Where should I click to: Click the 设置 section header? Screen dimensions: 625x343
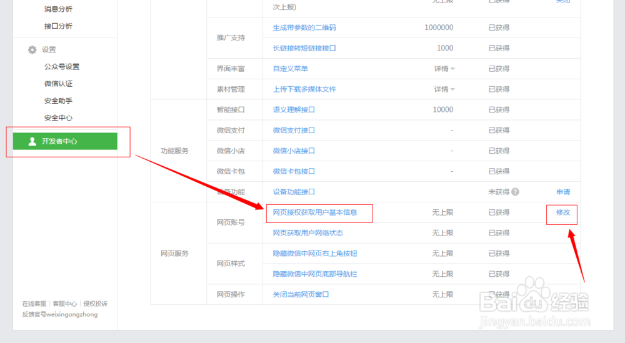coord(49,50)
